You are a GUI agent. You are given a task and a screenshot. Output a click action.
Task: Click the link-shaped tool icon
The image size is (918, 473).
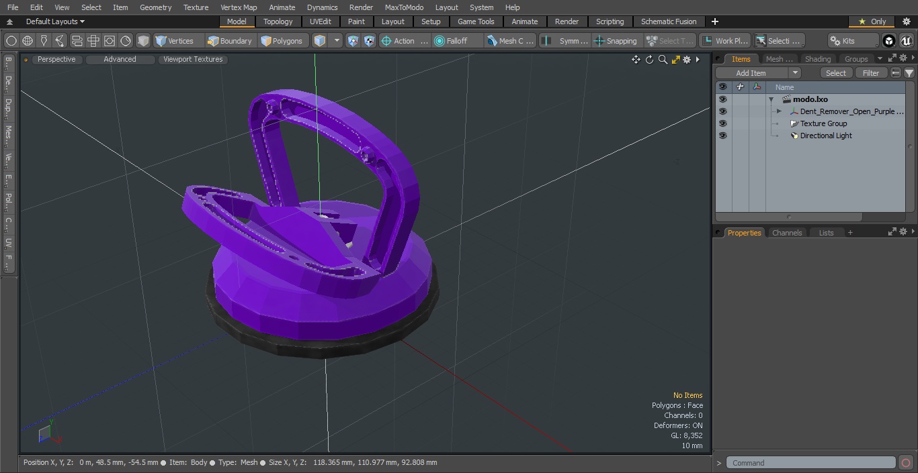[x=77, y=41]
